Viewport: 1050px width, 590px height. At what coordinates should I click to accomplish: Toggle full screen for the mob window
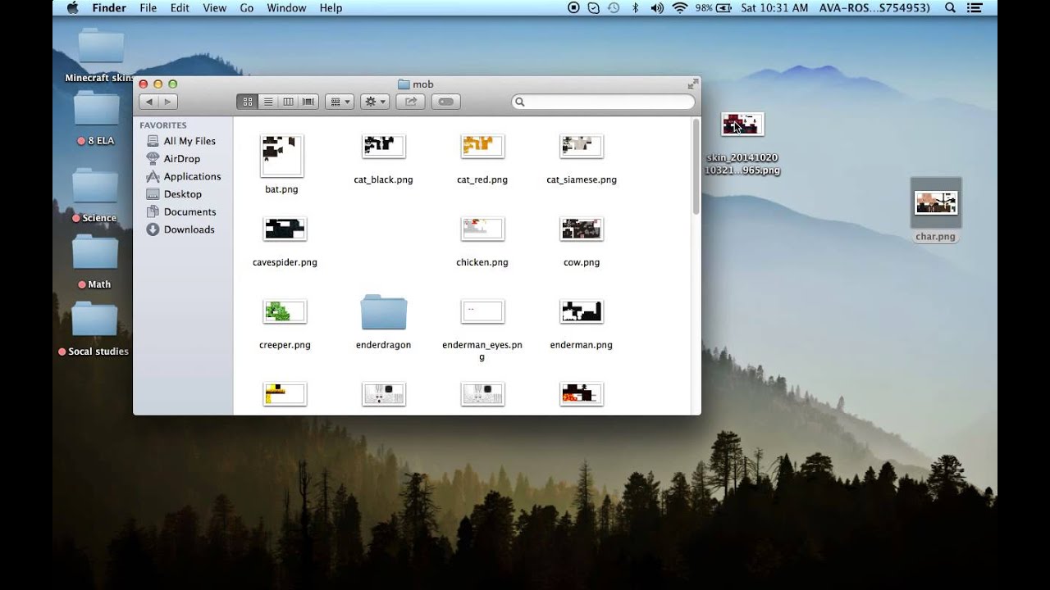(x=692, y=84)
